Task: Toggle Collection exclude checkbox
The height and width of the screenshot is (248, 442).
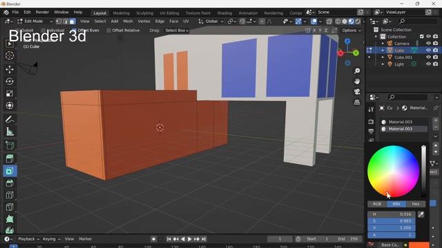Action: [422, 37]
